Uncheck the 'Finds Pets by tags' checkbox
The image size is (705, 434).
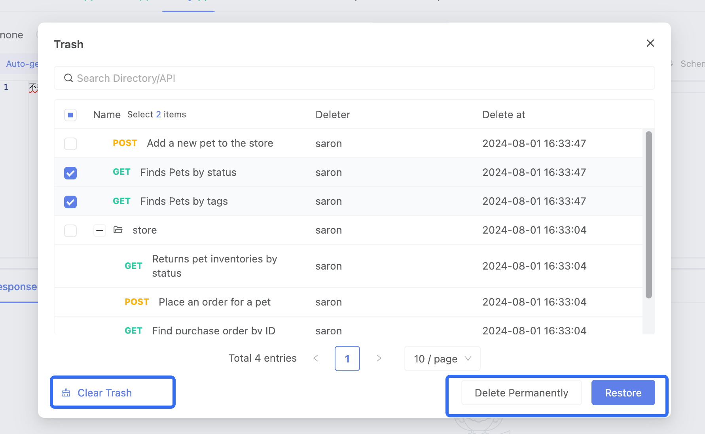tap(70, 202)
